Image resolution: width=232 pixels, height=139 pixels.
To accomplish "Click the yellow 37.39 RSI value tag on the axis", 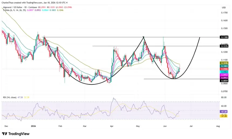I will 224,116.
